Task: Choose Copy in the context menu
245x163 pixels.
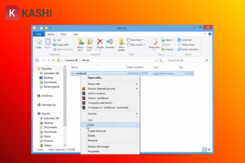Action: click(110, 125)
